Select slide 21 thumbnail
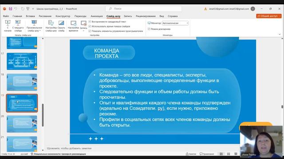 [x=22, y=144]
